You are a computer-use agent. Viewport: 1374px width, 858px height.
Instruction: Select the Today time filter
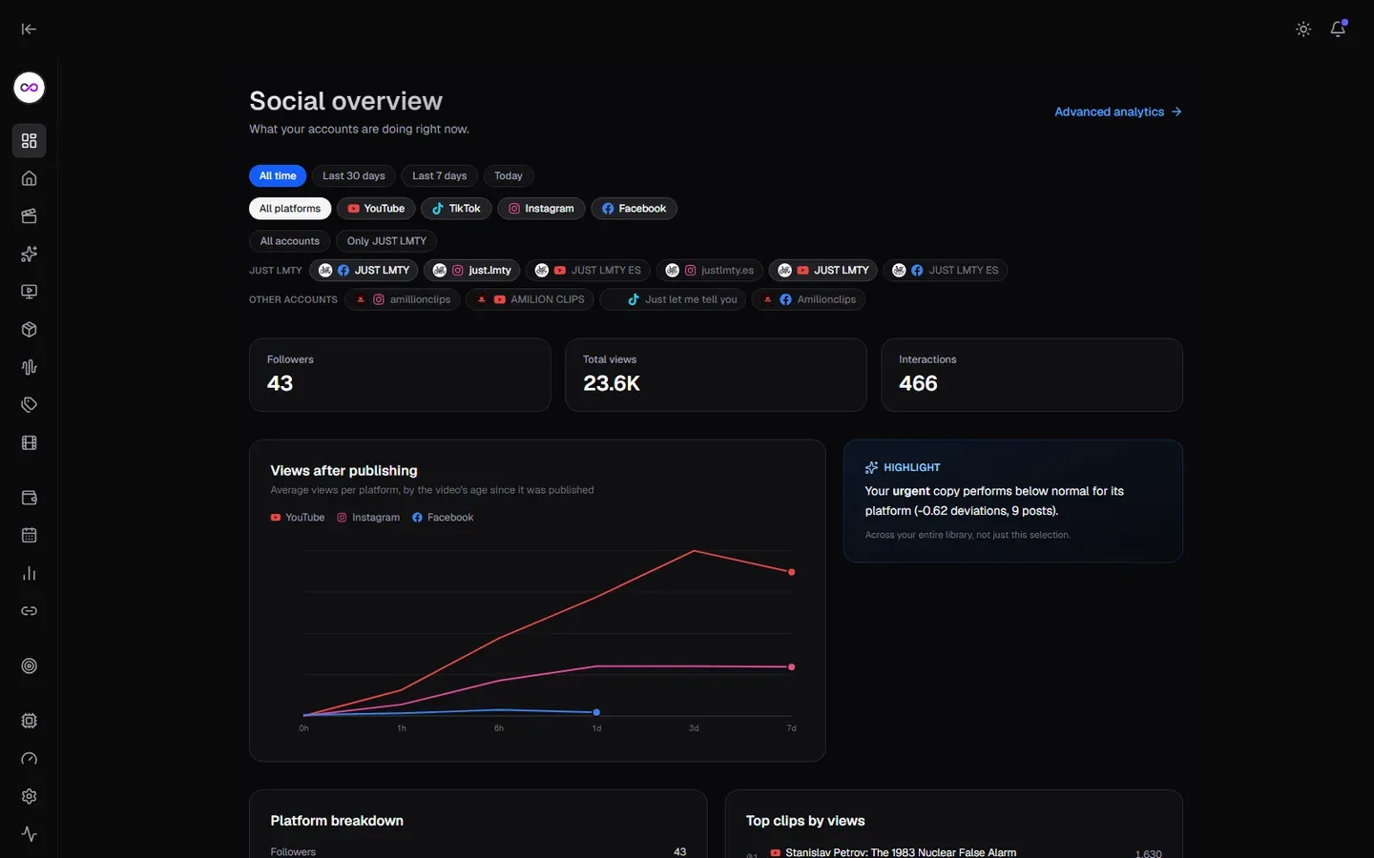[x=509, y=176]
